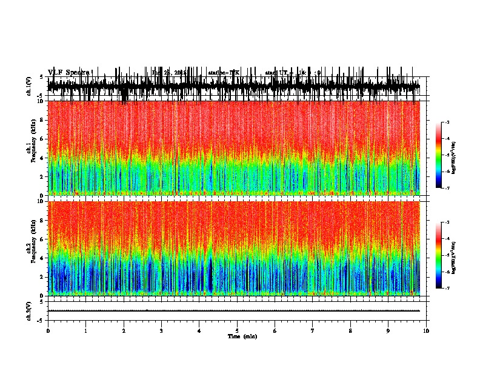Click time axis tick label '1'
The image size is (480, 371).
tap(85, 330)
